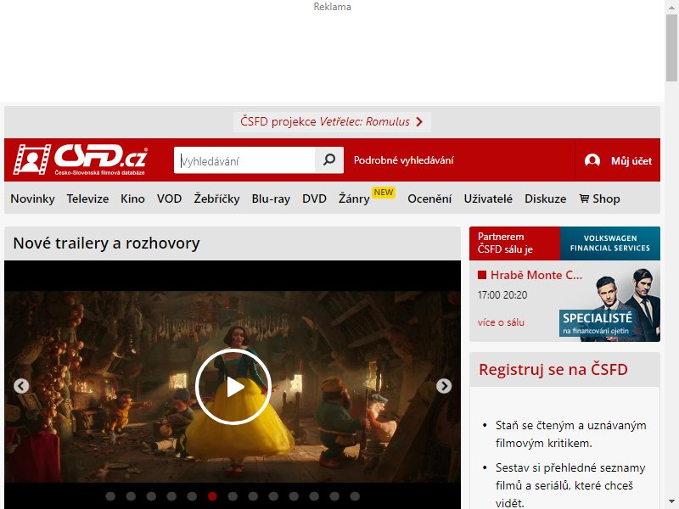Focus the Vyhledávání search field
679x509 pixels.
click(x=244, y=160)
